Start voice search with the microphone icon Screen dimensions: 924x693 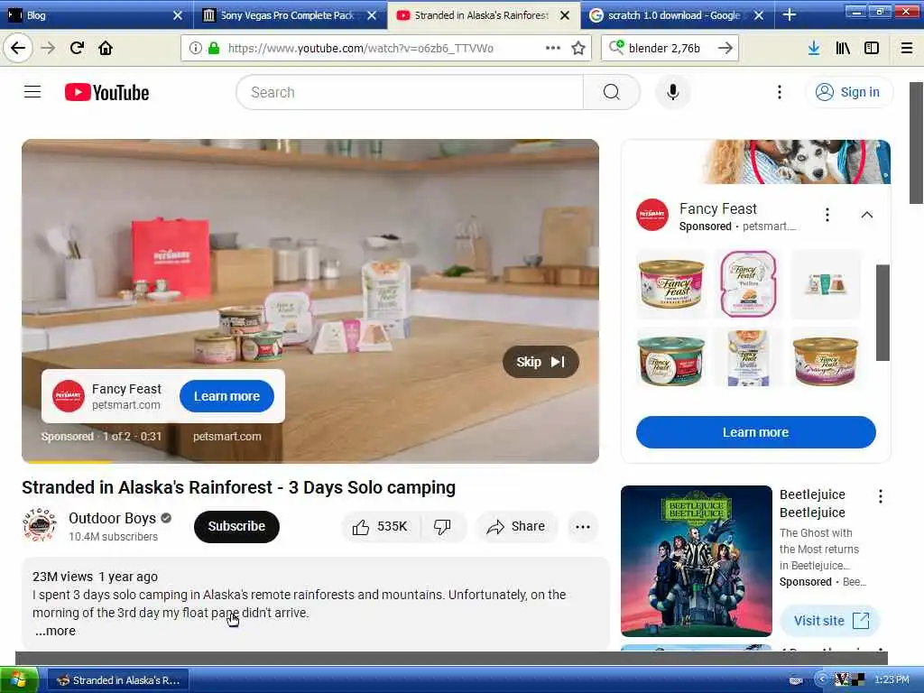tap(673, 92)
